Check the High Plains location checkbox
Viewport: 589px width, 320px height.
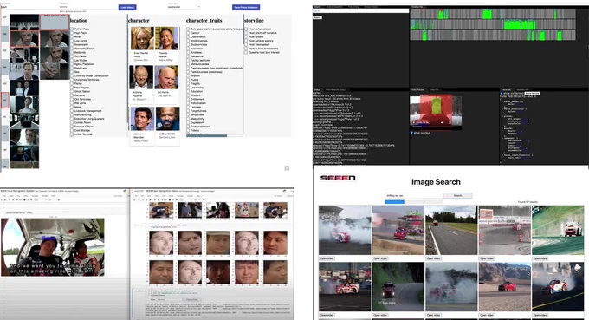72,33
